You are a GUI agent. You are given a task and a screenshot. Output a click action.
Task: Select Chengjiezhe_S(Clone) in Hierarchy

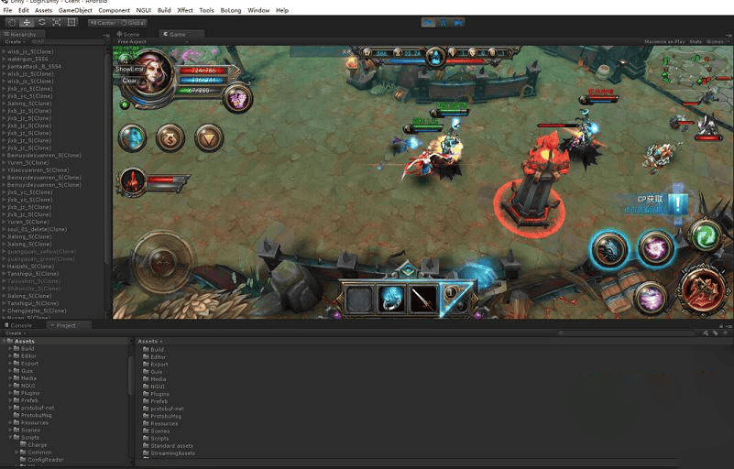37,311
